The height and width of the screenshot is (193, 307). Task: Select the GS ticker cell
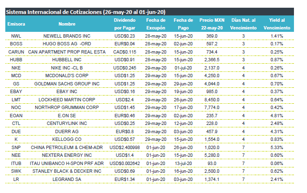(x=16, y=84)
